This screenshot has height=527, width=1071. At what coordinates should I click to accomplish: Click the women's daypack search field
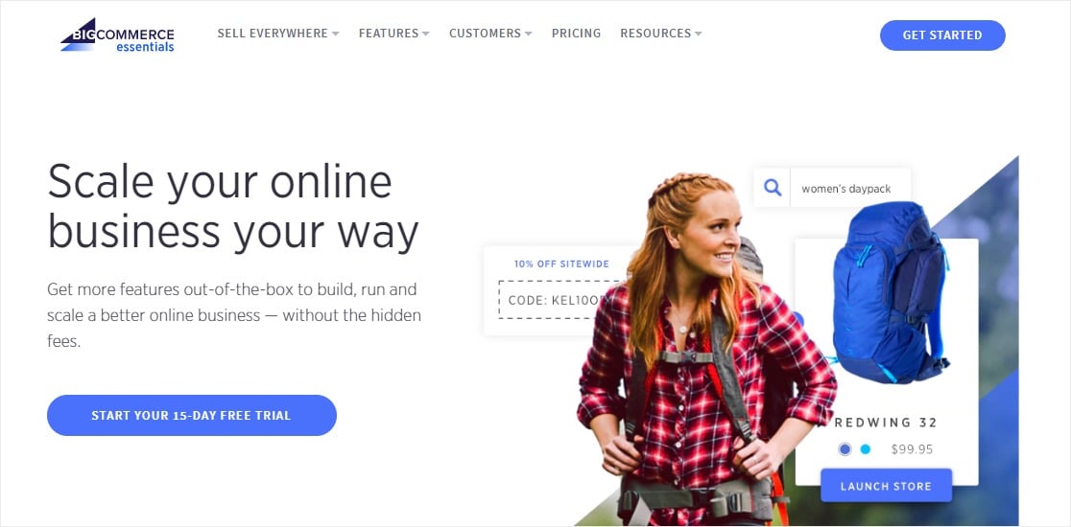[849, 188]
